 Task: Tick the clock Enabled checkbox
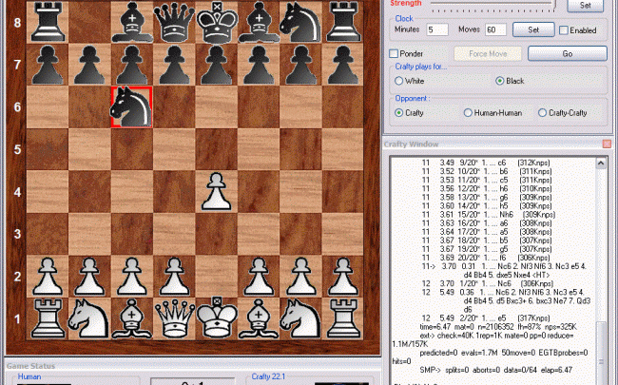click(564, 30)
